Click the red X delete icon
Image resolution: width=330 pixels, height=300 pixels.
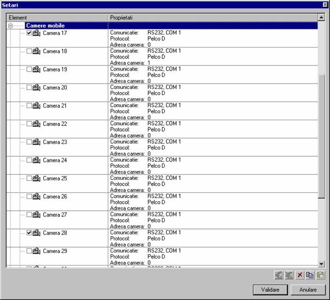tap(300, 275)
